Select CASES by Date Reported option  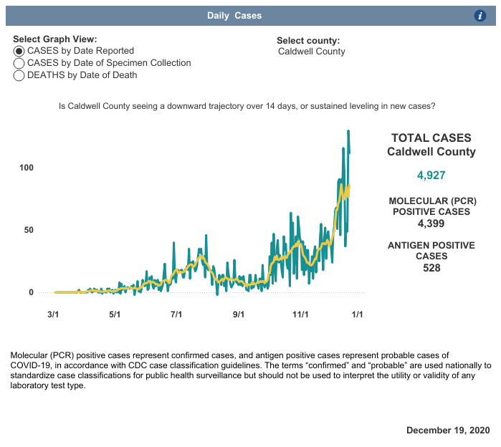pos(19,52)
